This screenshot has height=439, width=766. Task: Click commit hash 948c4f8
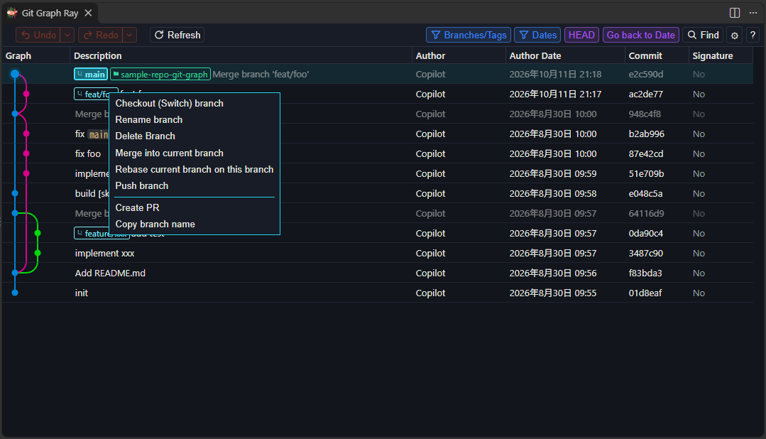click(x=645, y=114)
